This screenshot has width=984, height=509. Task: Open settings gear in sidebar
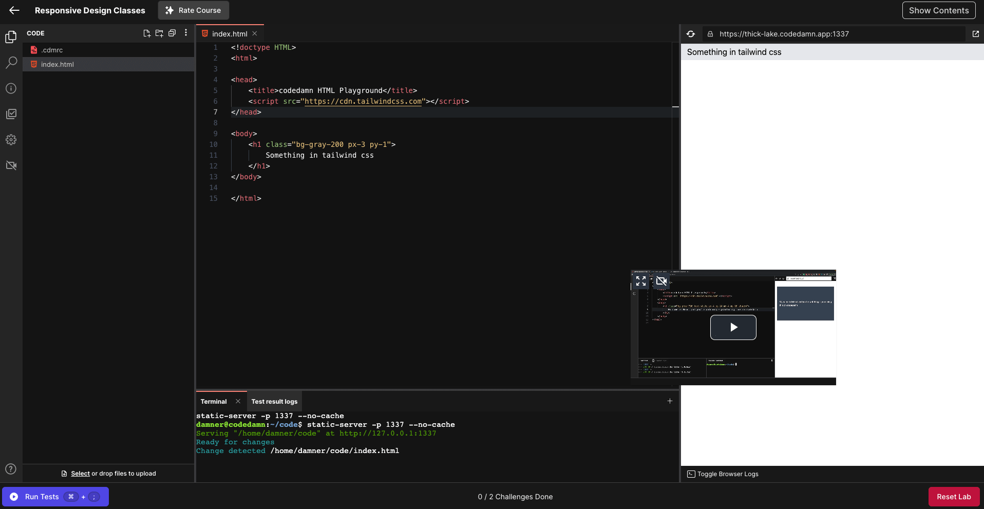click(x=11, y=140)
